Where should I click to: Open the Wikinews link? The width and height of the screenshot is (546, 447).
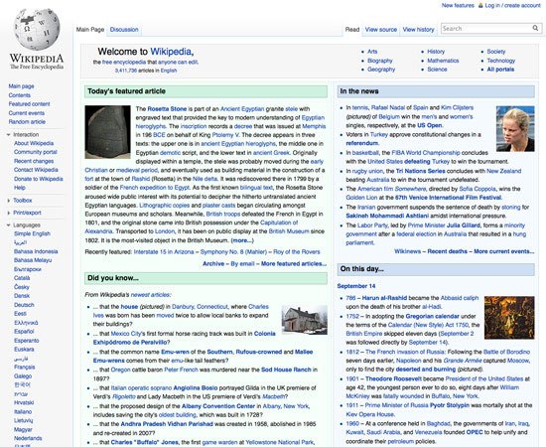[407, 251]
